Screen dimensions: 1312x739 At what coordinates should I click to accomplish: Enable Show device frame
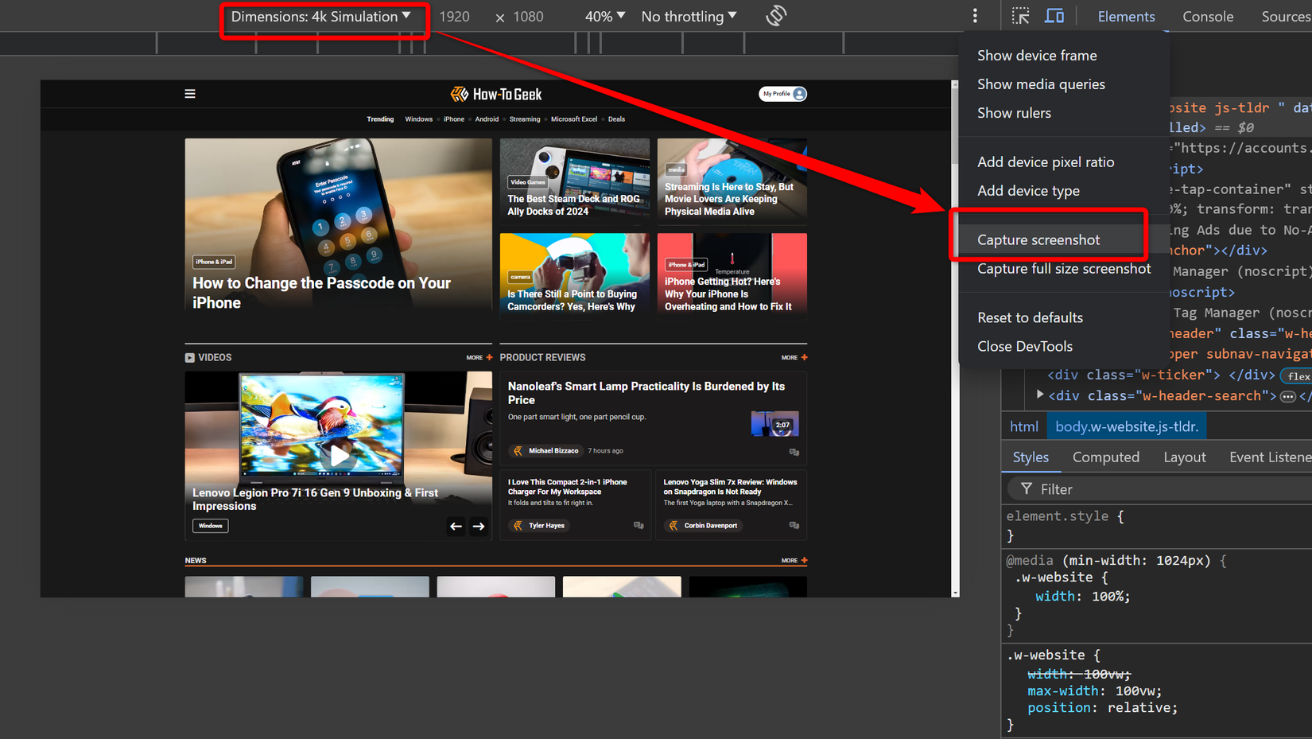point(1037,55)
